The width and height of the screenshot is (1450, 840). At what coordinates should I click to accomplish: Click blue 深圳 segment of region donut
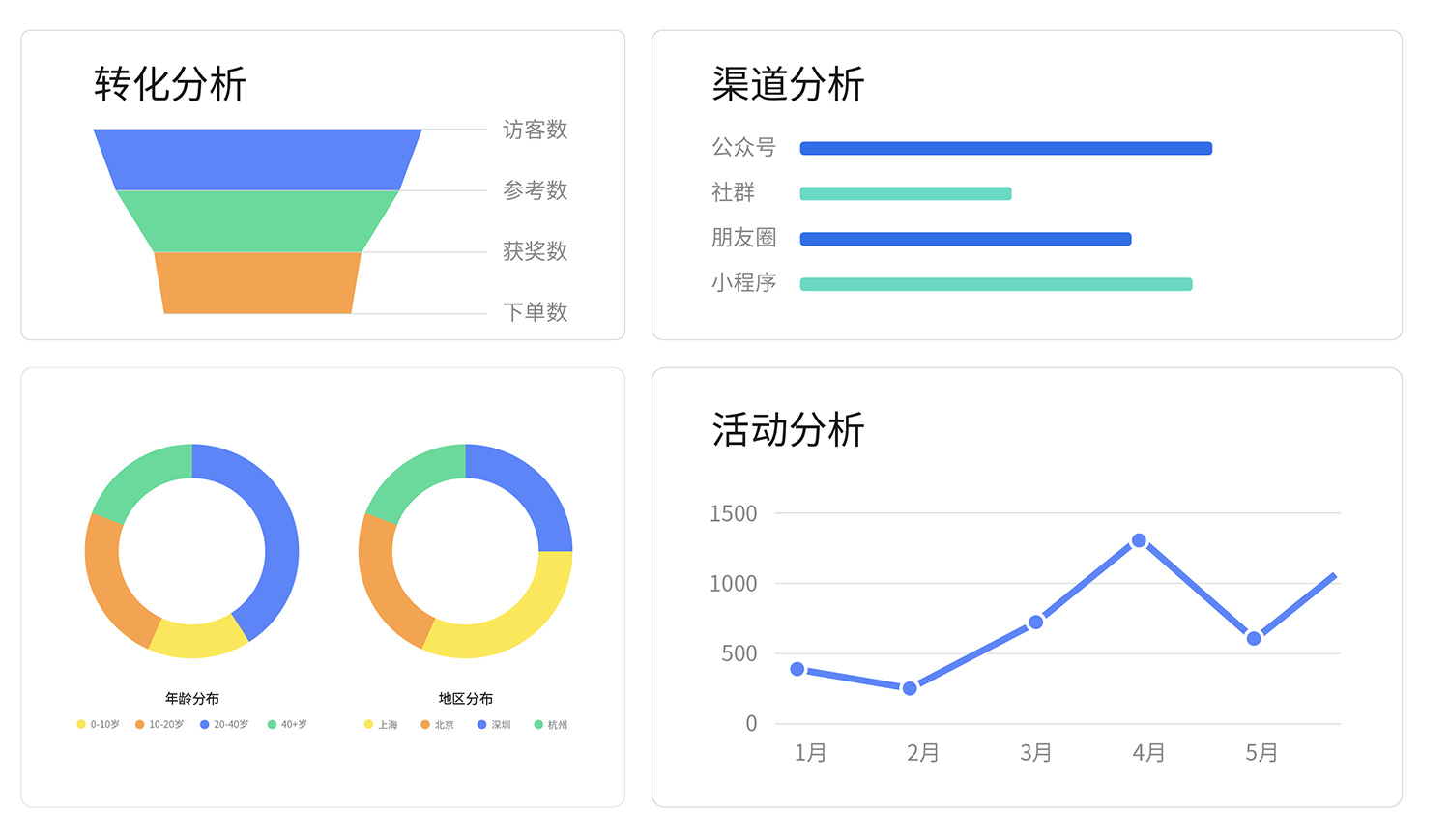pos(528,489)
